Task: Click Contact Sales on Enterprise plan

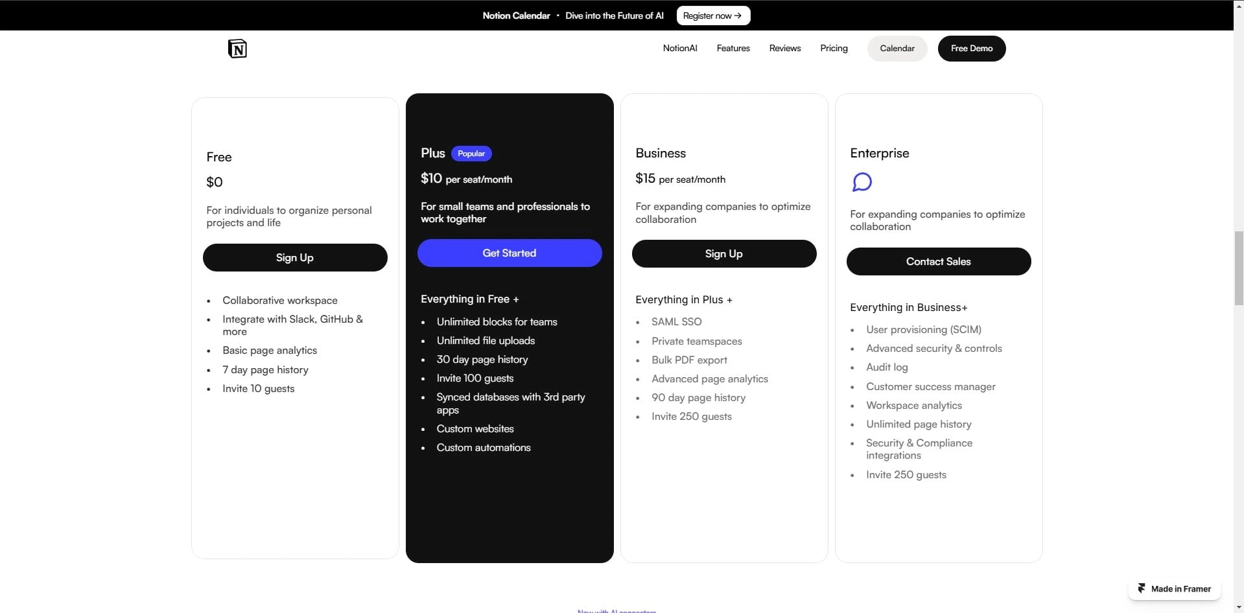Action: tap(939, 261)
